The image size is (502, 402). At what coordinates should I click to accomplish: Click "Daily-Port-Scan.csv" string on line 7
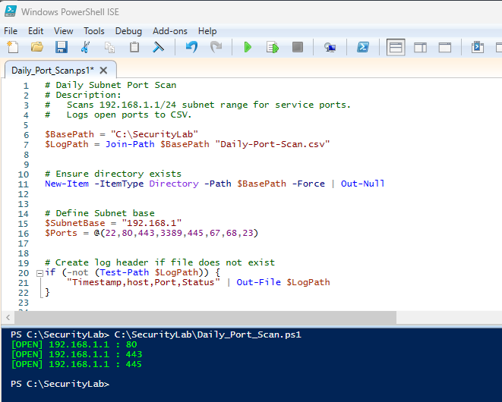[273, 144]
